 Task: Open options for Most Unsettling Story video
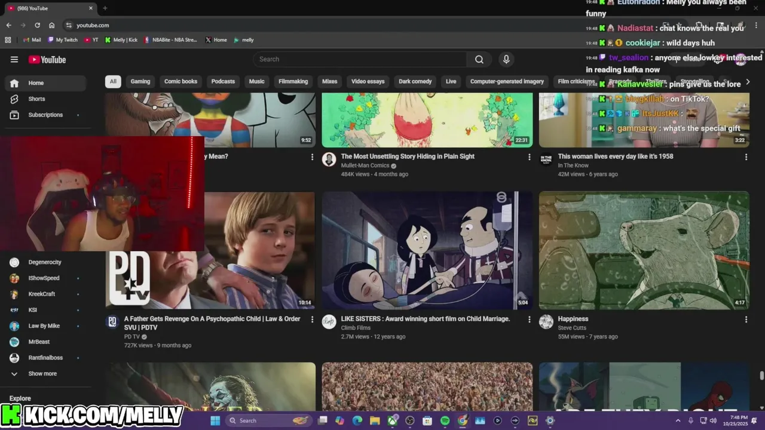[529, 157]
